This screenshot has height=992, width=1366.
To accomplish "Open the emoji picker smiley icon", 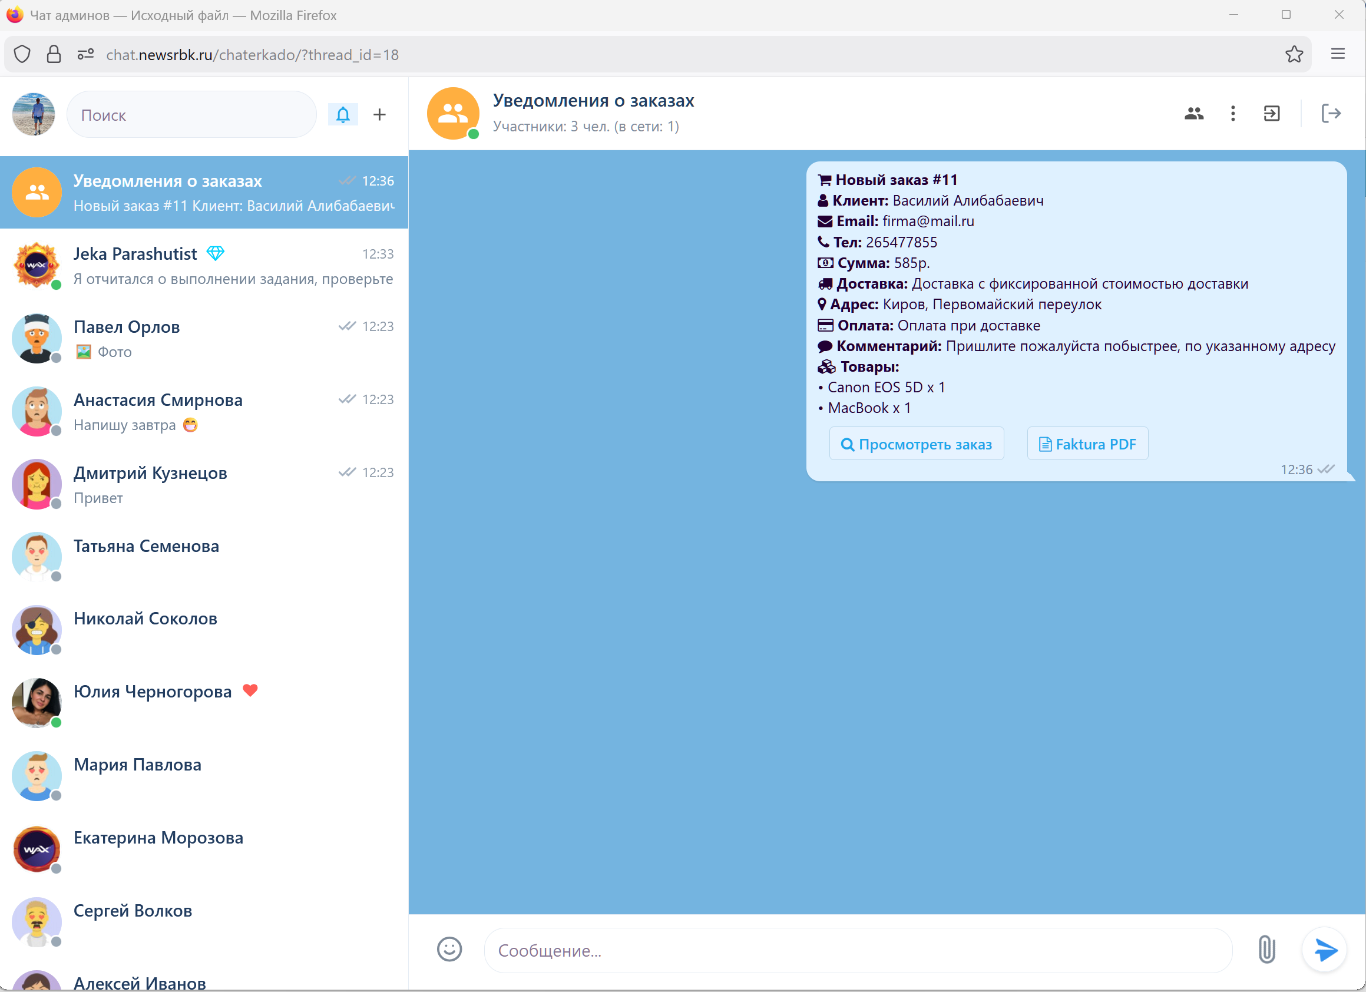I will 449,949.
